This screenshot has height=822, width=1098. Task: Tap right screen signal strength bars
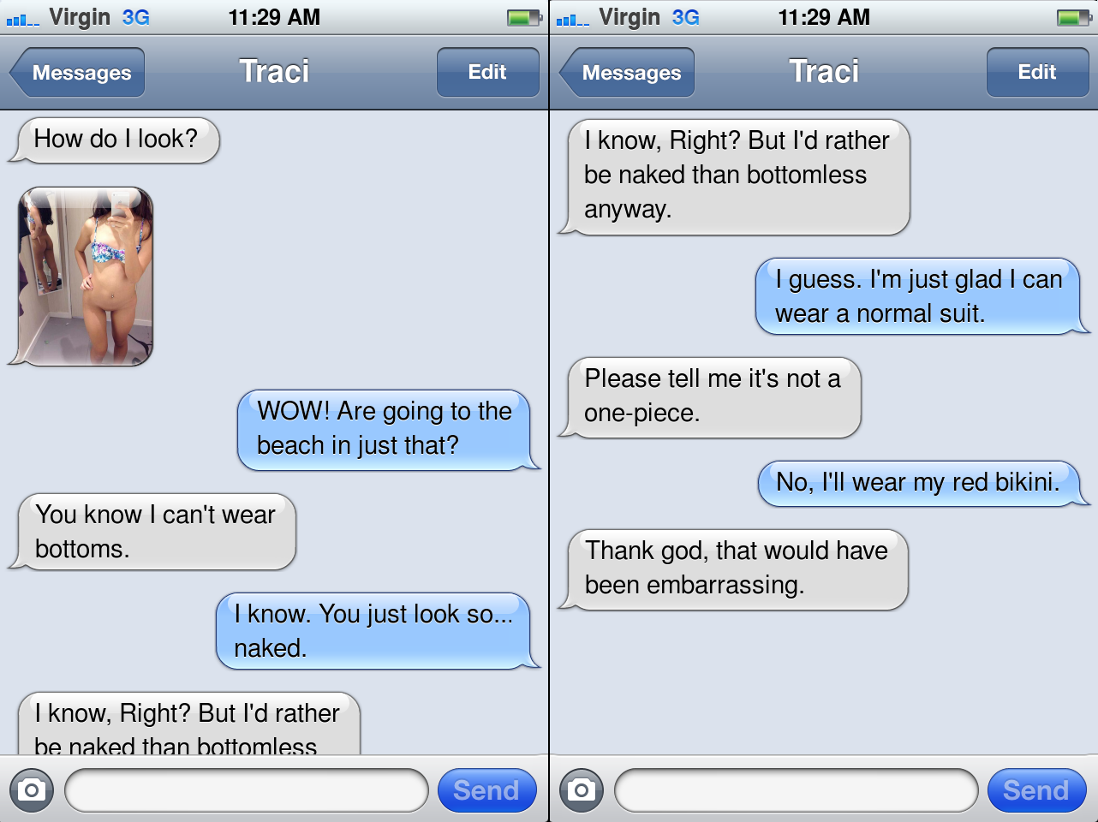tap(573, 19)
